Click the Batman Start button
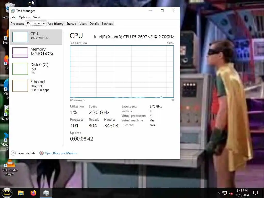Image resolution: width=264 pixels, height=198 pixels. [7, 193]
